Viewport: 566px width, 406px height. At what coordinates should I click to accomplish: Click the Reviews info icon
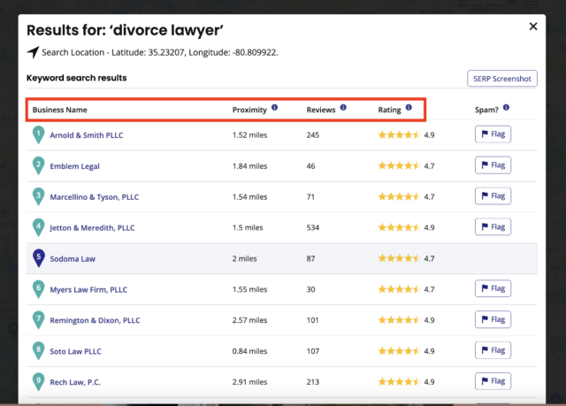[x=343, y=108]
